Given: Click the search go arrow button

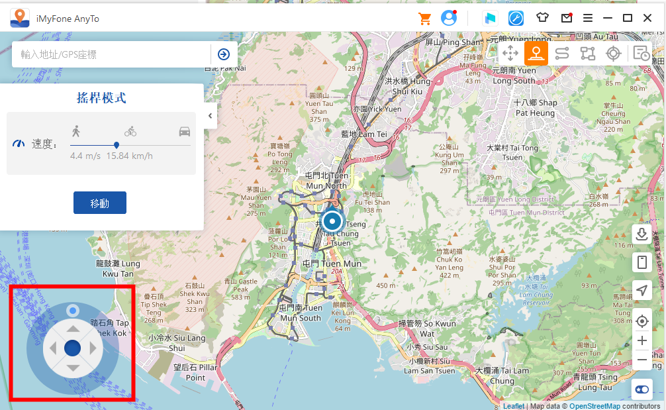Looking at the screenshot, I should (x=224, y=54).
